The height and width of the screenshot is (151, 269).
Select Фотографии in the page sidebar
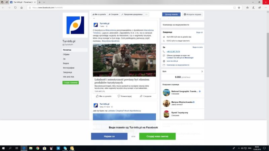(69, 68)
